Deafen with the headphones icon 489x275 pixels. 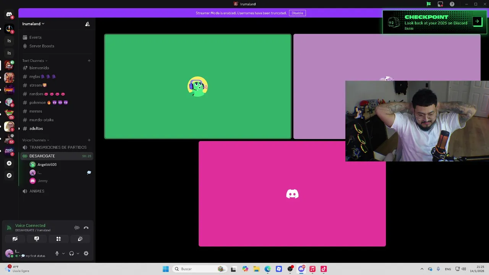click(71, 253)
